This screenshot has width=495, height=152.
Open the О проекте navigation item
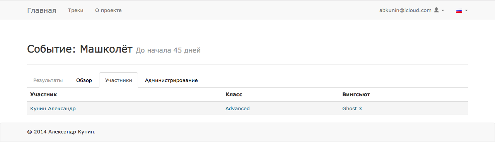tap(108, 10)
